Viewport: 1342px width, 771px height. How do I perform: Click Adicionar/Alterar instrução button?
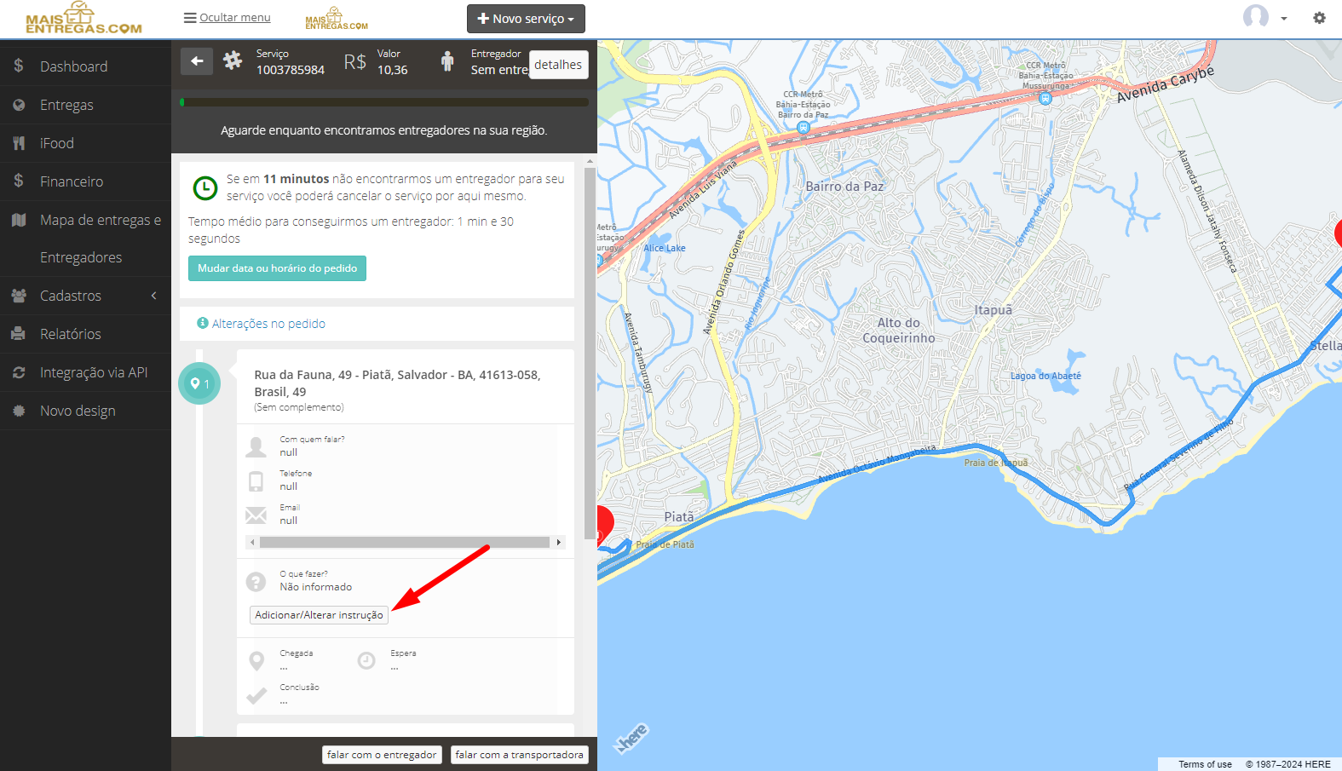(x=319, y=615)
